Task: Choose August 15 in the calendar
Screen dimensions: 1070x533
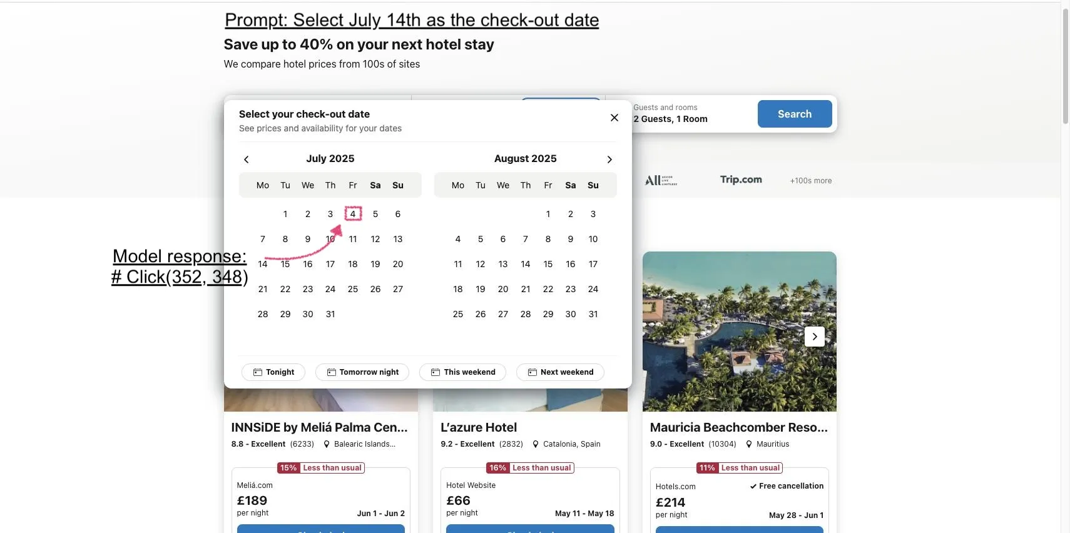Action: tap(548, 264)
